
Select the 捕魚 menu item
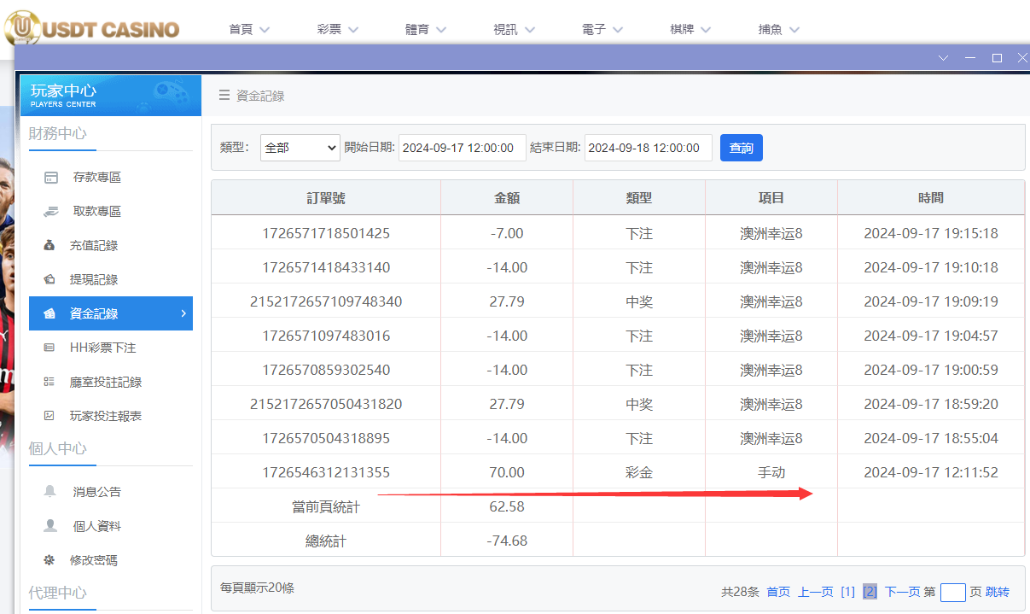coord(778,28)
